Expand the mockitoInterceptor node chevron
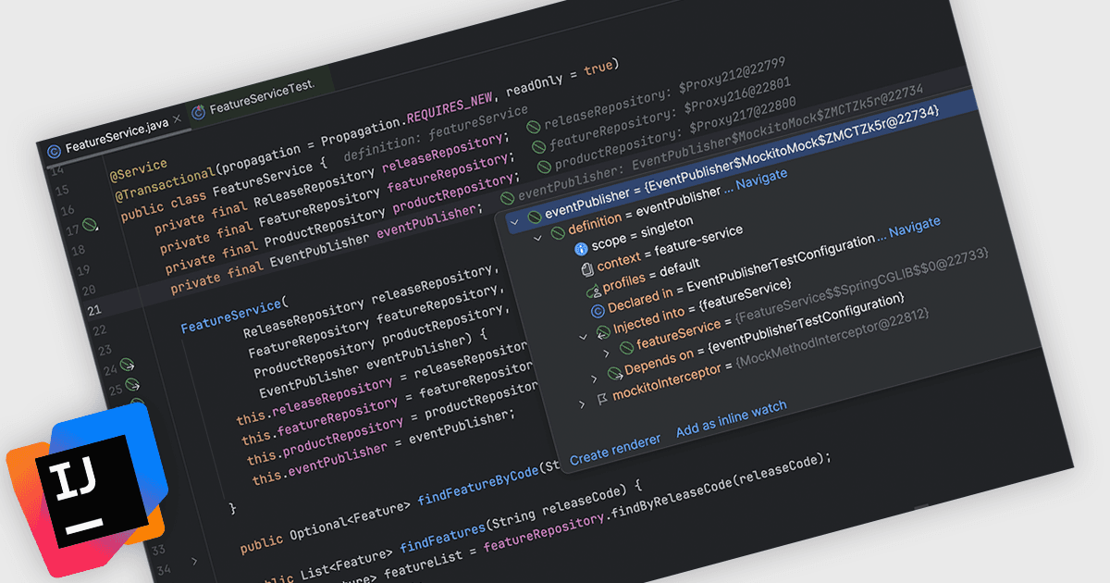The image size is (1110, 583). click(581, 403)
